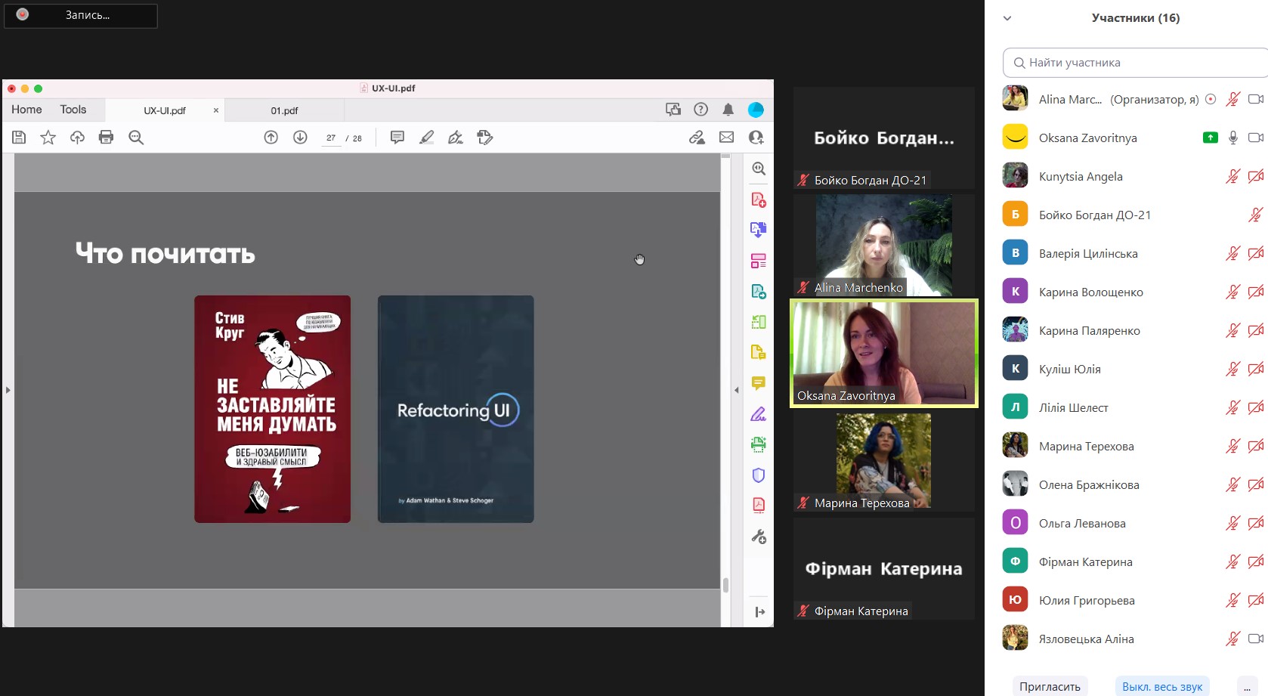Click the page number field showing 27
The width and height of the screenshot is (1268, 696).
click(331, 138)
